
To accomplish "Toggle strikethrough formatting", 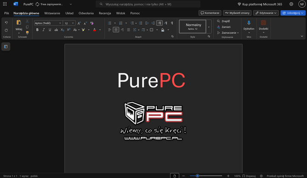I will click(56, 30).
